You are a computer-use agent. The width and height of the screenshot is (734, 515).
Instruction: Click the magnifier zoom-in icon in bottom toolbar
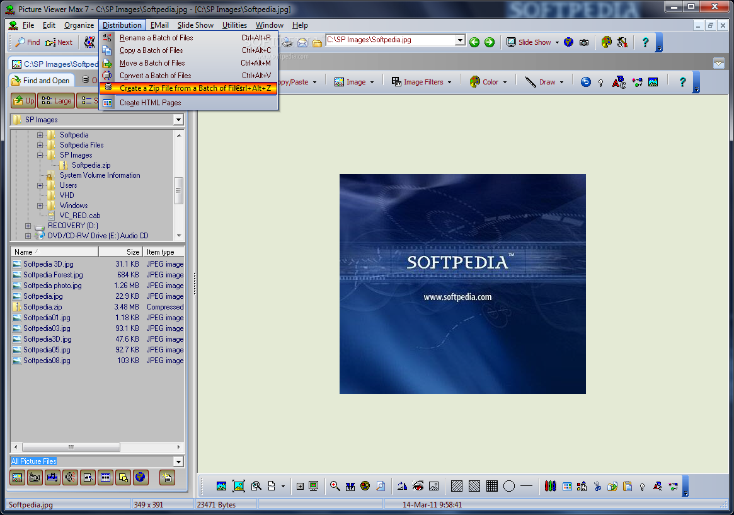(335, 486)
